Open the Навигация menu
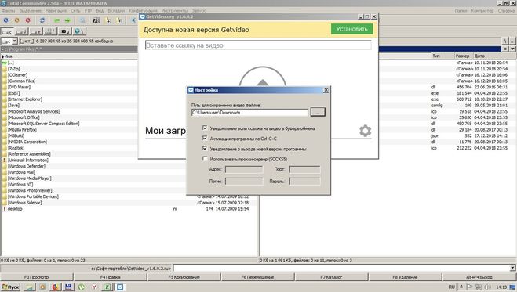Screen dimensions: 517x292 click(x=56, y=10)
